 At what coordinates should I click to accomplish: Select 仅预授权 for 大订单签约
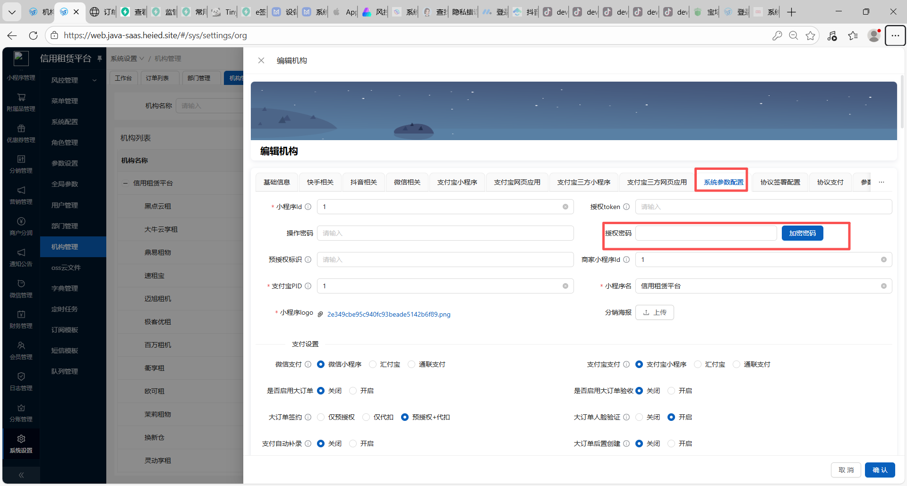click(321, 417)
